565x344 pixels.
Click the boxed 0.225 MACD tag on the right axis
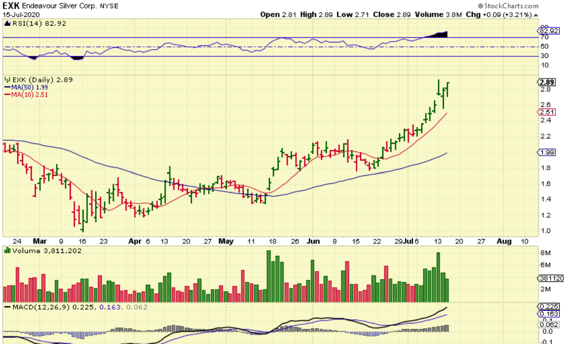click(x=549, y=307)
